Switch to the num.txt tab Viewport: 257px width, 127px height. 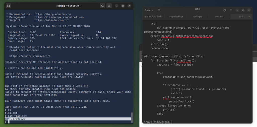click(x=219, y=17)
